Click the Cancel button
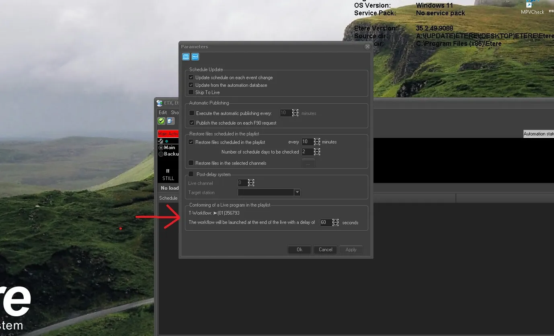Viewport: 554px width, 336px height. pyautogui.click(x=325, y=250)
